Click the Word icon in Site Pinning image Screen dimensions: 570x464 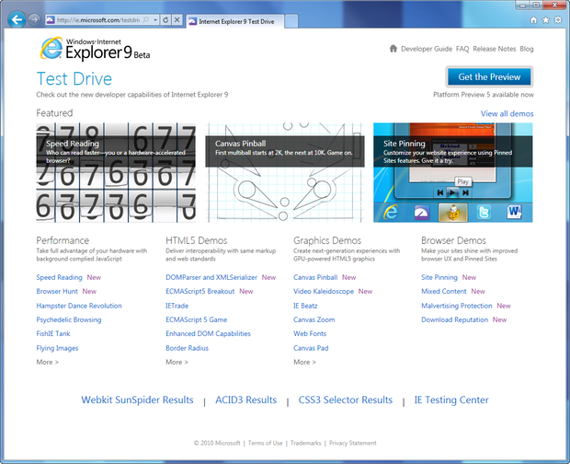(x=514, y=212)
